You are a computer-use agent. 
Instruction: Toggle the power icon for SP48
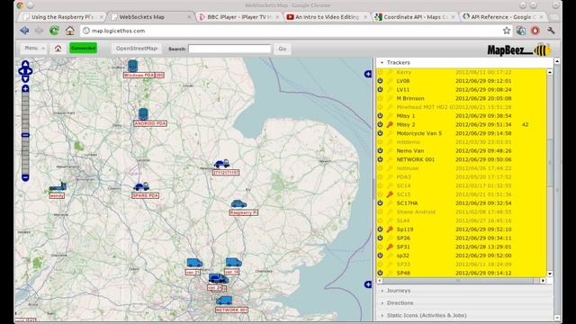(380, 273)
